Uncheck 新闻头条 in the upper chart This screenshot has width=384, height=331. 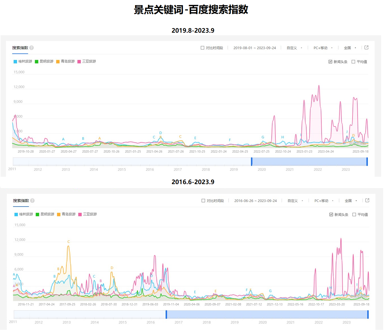point(330,62)
